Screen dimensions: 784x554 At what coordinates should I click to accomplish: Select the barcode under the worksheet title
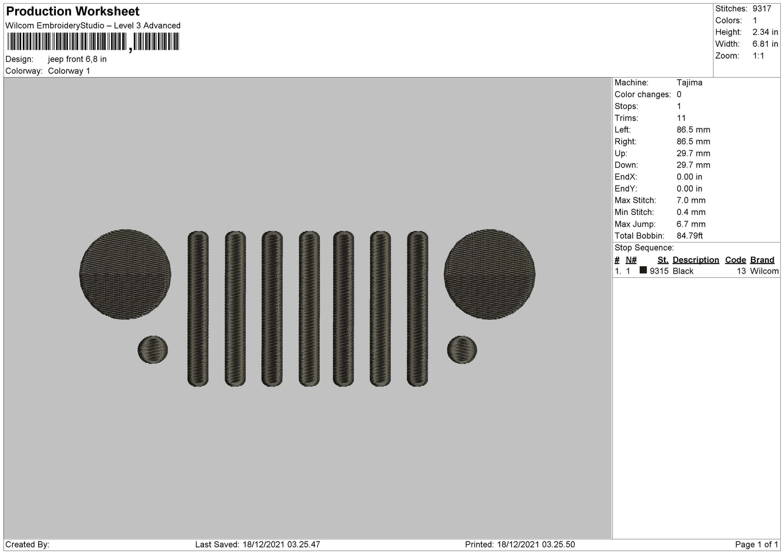click(x=93, y=42)
